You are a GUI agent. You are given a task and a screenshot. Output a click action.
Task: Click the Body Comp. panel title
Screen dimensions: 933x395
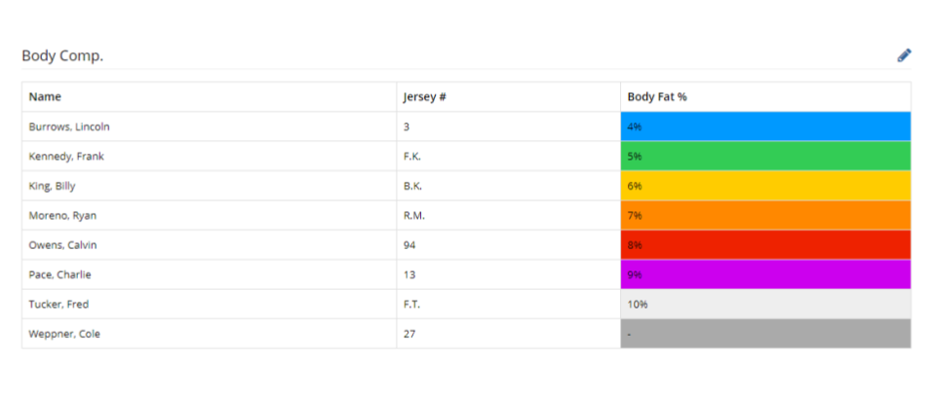[x=62, y=56]
